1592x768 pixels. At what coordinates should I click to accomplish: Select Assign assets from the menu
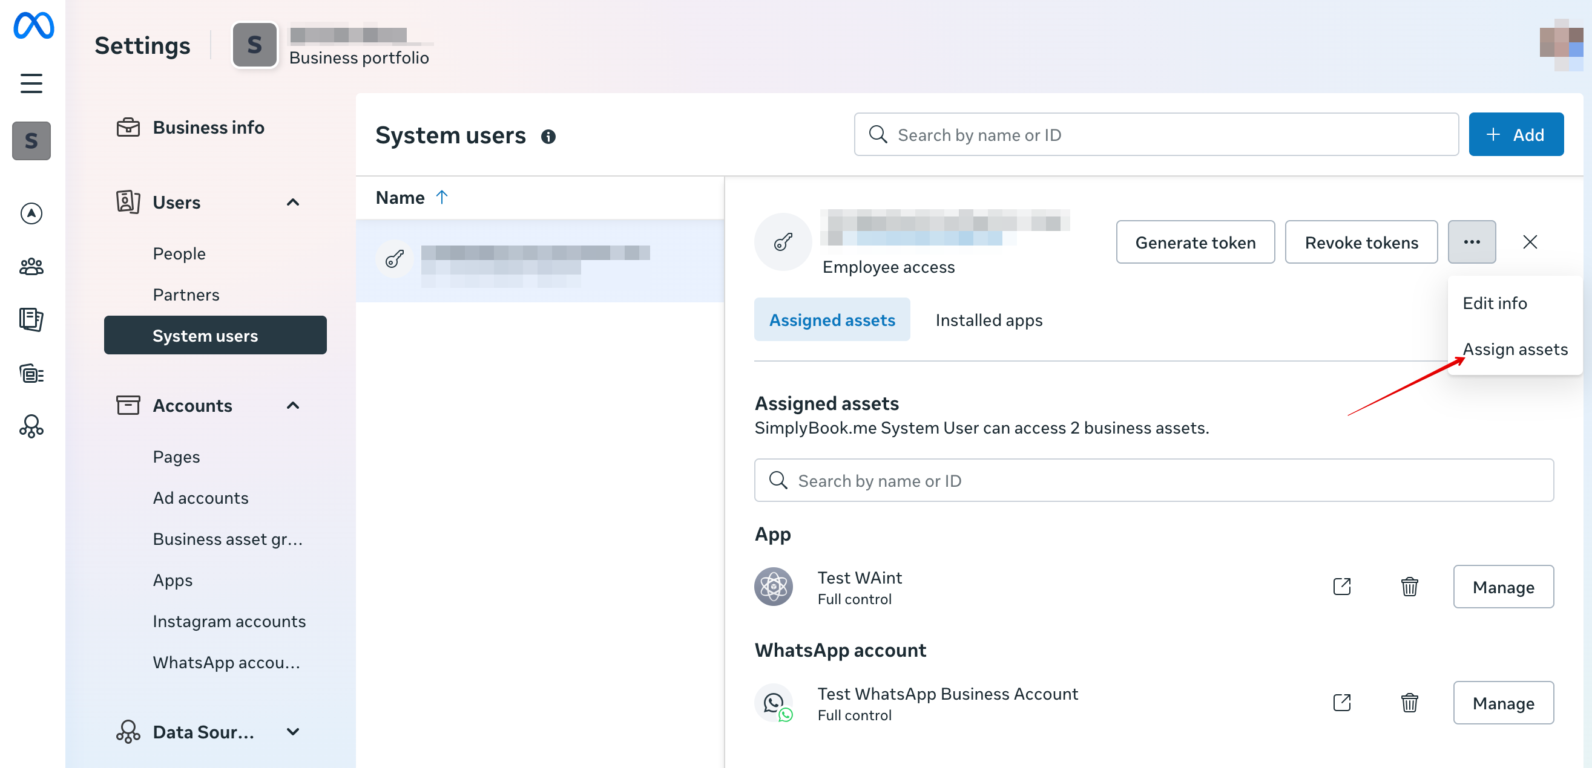click(x=1514, y=350)
